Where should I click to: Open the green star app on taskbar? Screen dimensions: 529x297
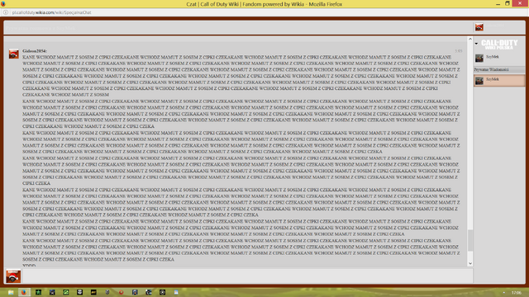(38, 292)
